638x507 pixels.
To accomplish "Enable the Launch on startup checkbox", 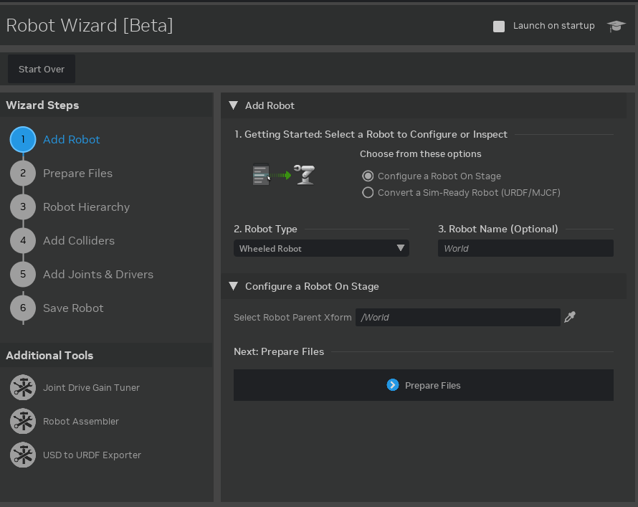I will [x=499, y=27].
